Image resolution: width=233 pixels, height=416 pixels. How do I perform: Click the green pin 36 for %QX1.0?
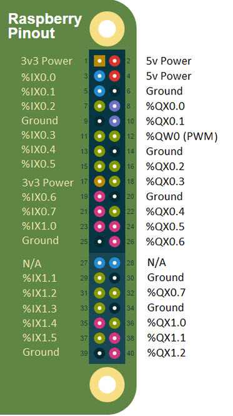click(114, 323)
